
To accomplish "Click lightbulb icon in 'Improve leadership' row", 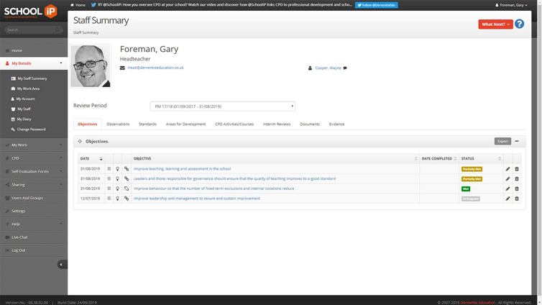I will click(117, 199).
